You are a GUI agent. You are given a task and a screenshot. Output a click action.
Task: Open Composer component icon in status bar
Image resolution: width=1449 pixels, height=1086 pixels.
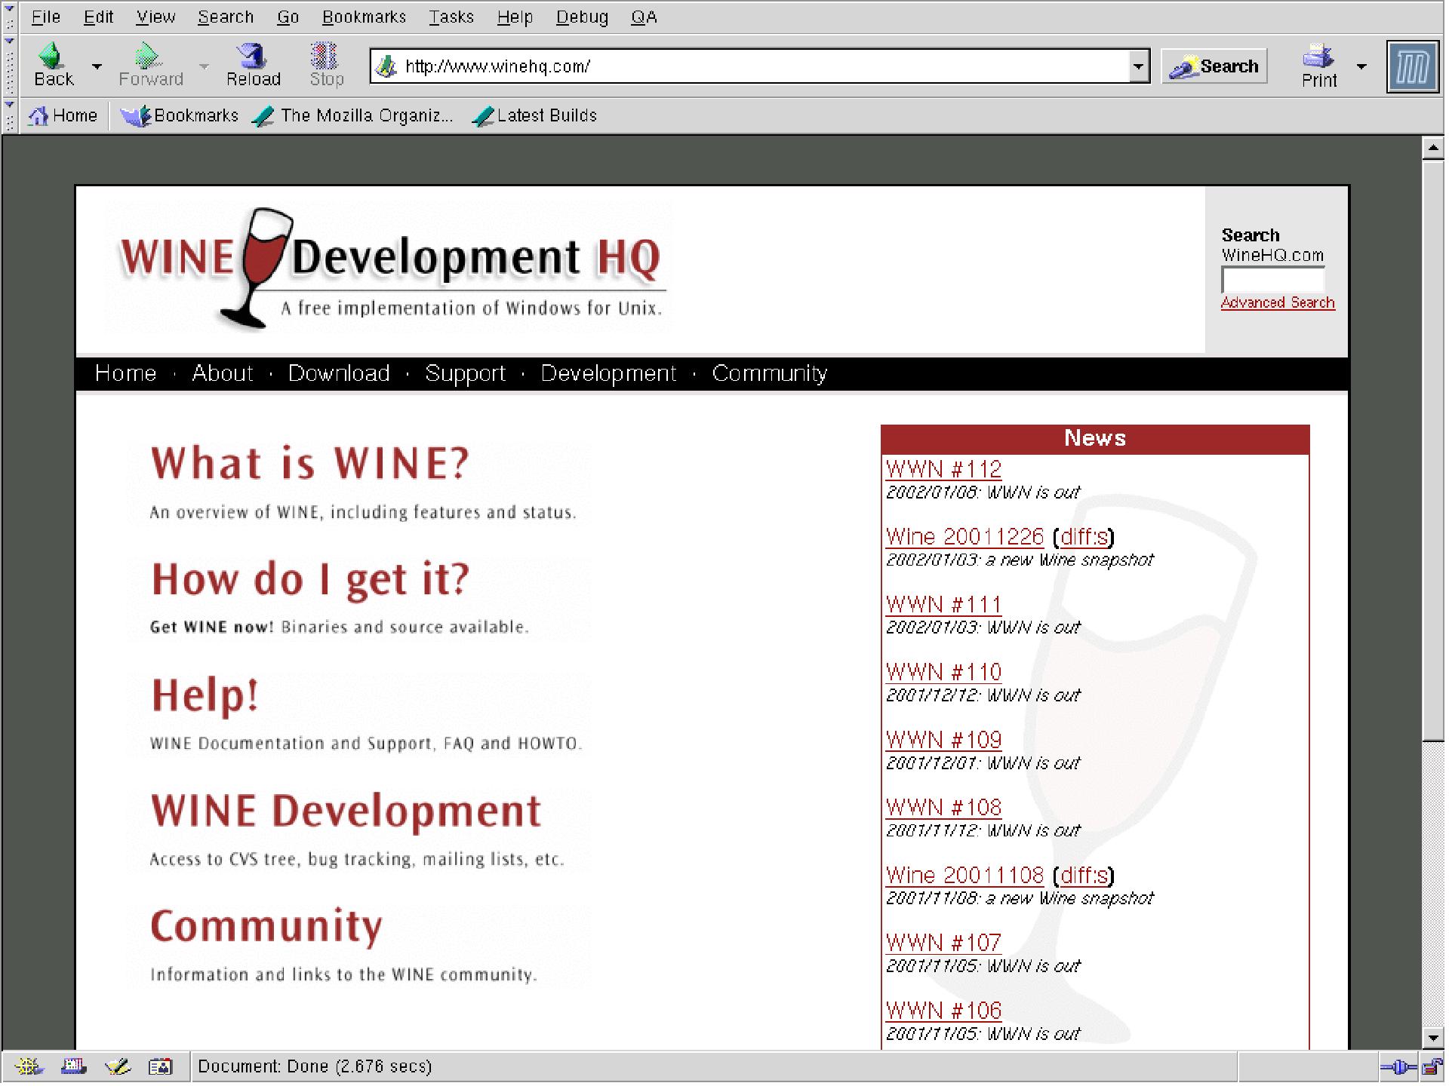pyautogui.click(x=118, y=1066)
